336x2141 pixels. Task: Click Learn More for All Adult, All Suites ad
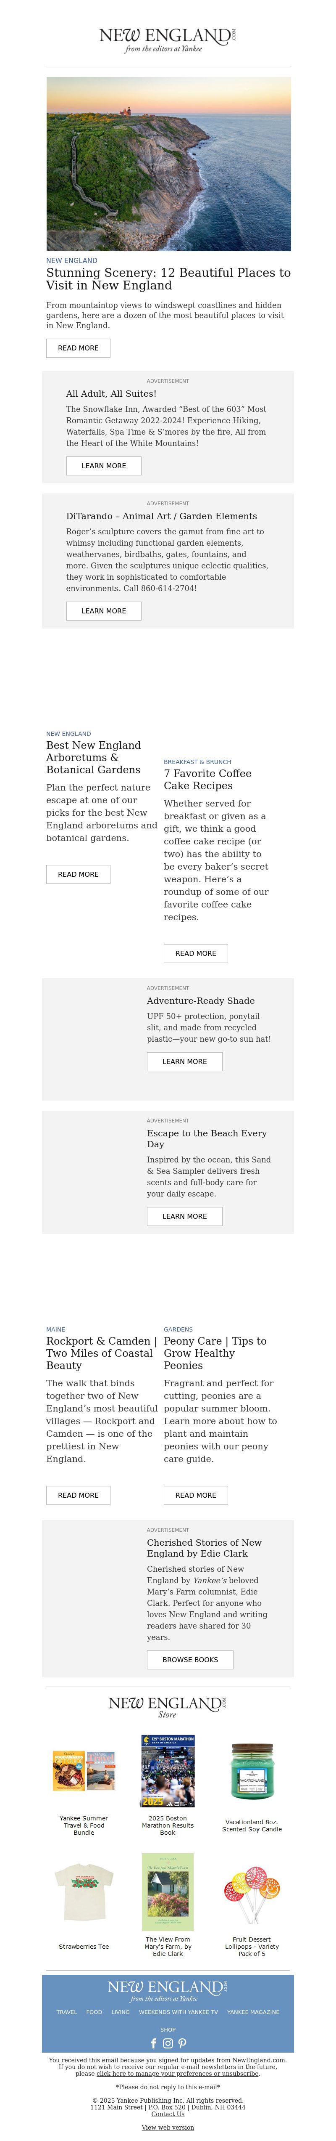104,465
